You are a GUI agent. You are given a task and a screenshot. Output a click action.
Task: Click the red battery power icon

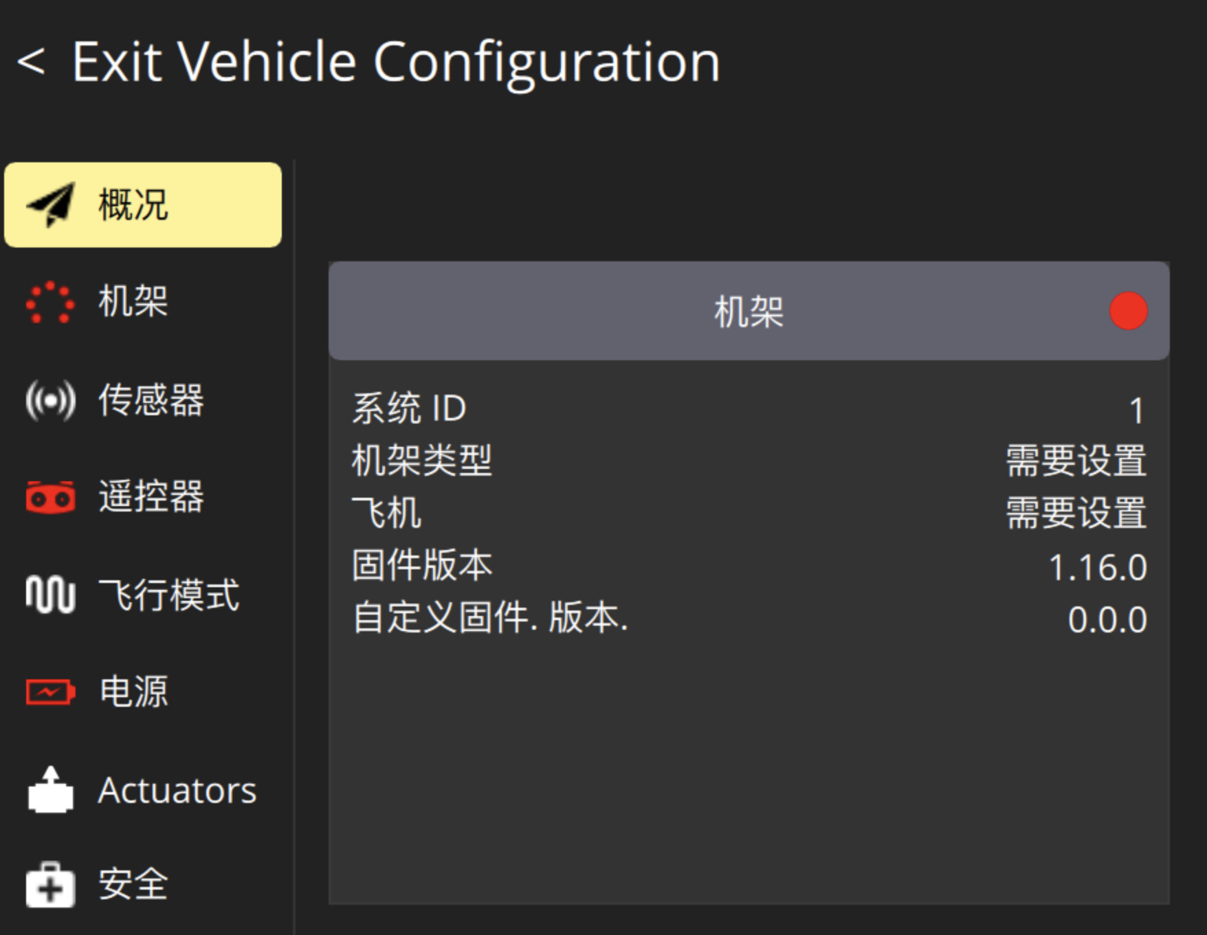[50, 692]
